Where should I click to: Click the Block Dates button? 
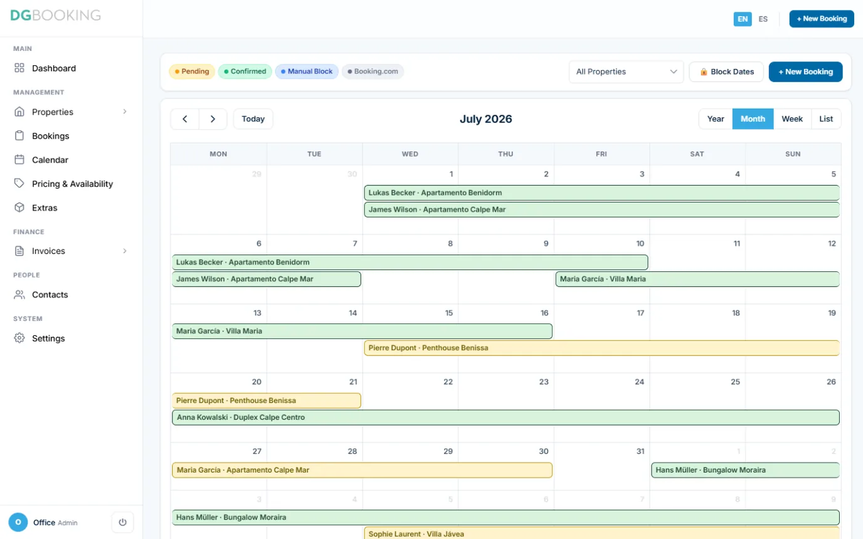tap(726, 71)
